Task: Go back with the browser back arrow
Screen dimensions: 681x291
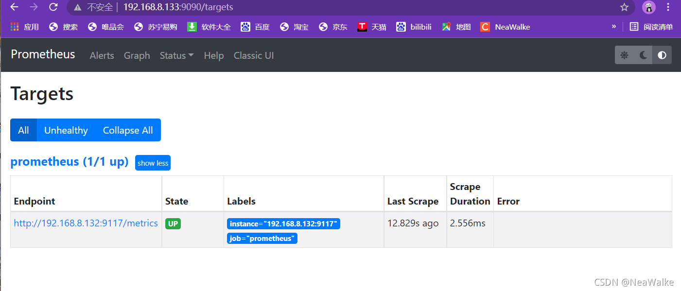Action: tap(15, 7)
